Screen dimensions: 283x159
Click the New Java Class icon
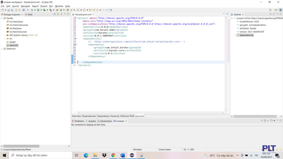tap(61, 10)
